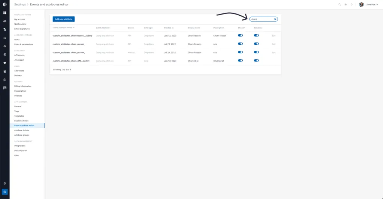Open the people icon in left rail

click(x=4, y=21)
